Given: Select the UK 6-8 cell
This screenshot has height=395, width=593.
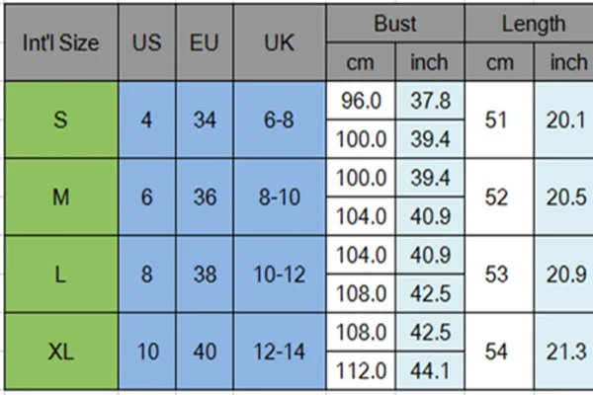Looking at the screenshot, I should pos(279,120).
